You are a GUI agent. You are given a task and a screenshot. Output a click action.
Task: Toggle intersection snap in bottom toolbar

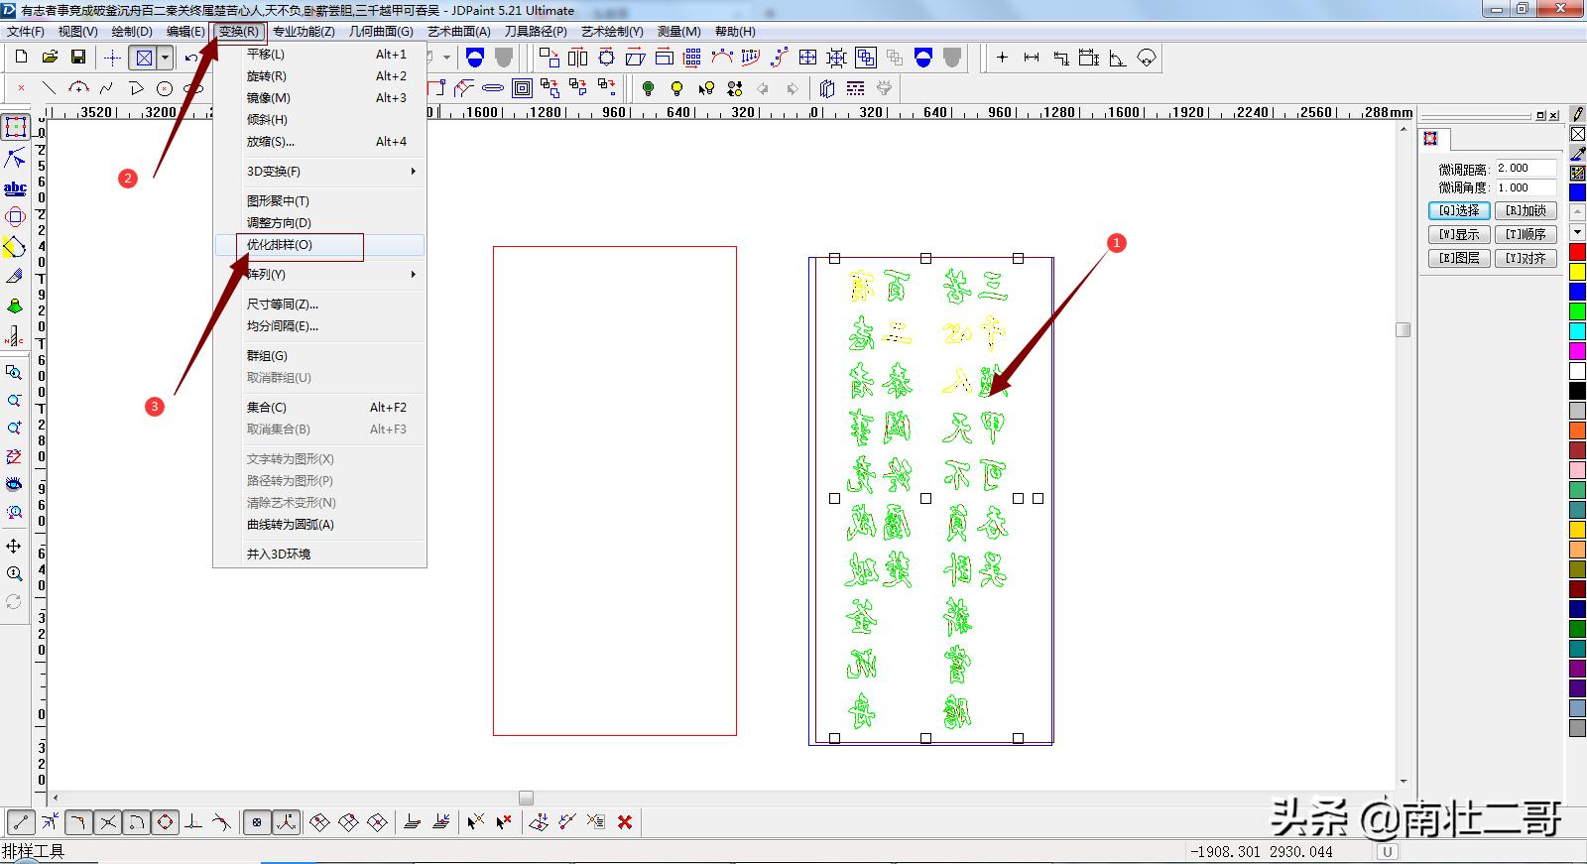pos(107,821)
